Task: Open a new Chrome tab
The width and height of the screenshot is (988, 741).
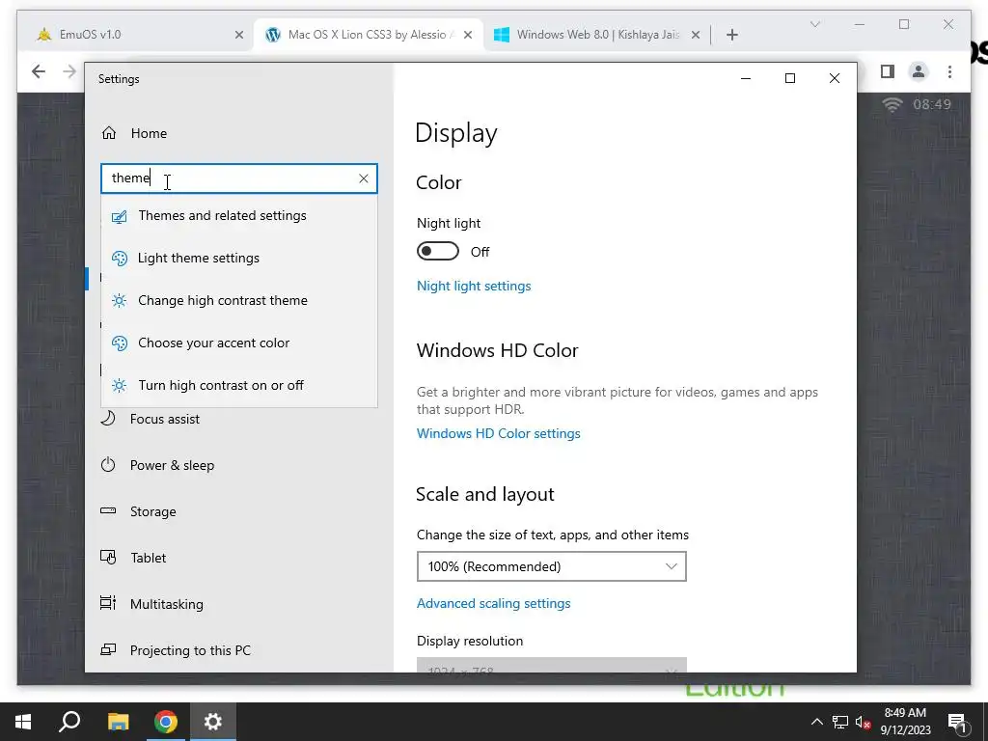Action: [731, 36]
